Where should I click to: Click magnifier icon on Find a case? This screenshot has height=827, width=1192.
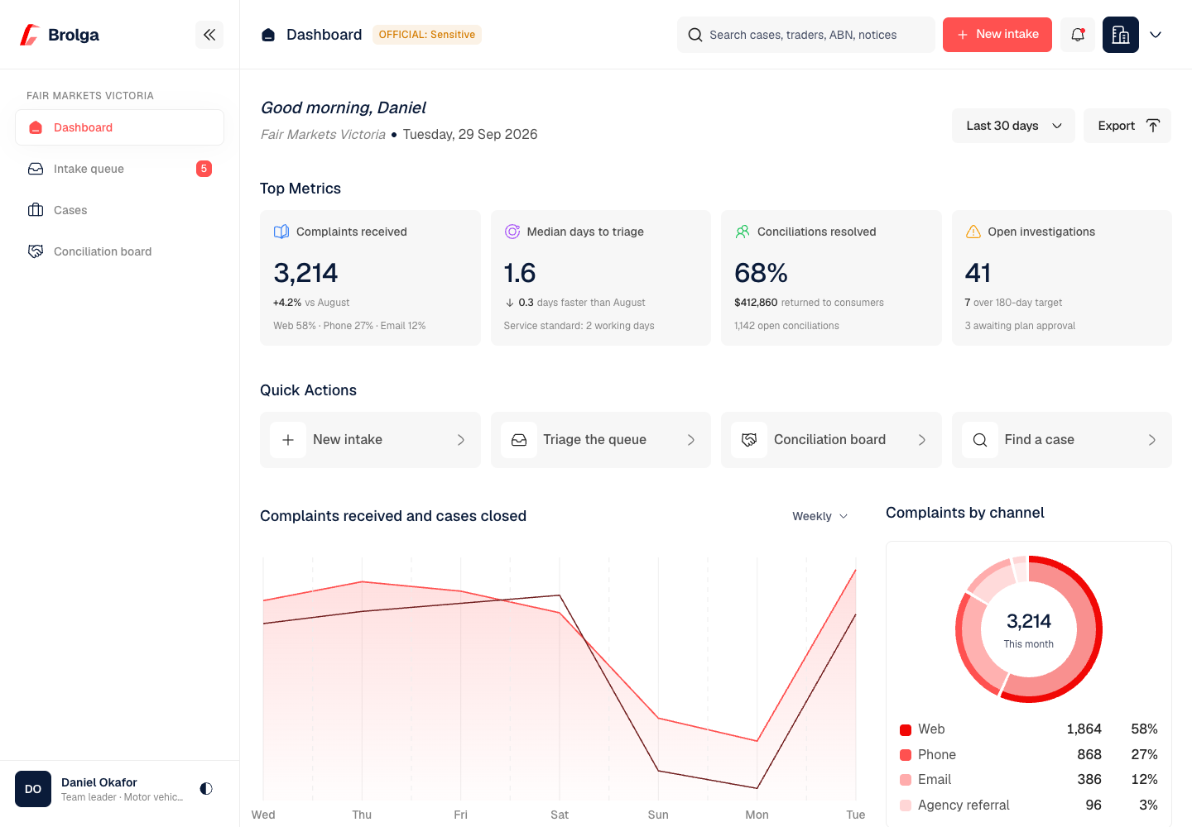point(980,440)
